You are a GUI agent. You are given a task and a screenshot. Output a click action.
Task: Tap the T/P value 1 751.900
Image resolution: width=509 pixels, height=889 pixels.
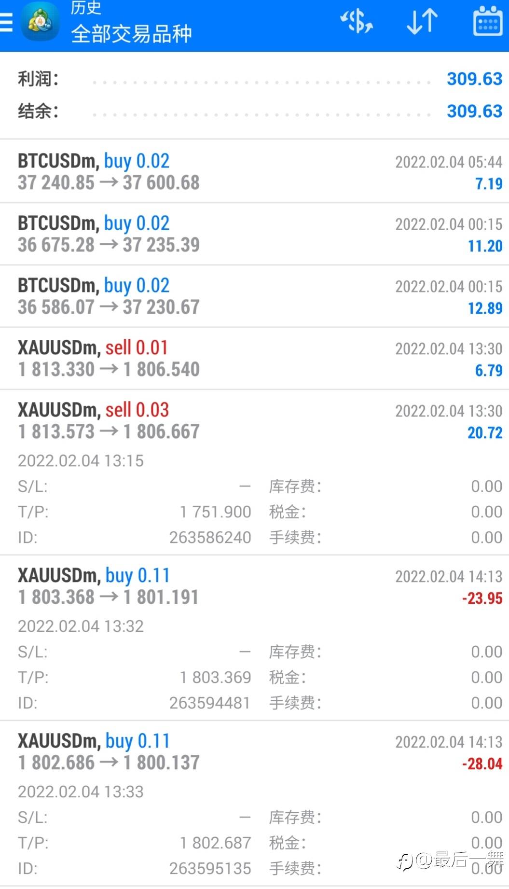tap(215, 512)
